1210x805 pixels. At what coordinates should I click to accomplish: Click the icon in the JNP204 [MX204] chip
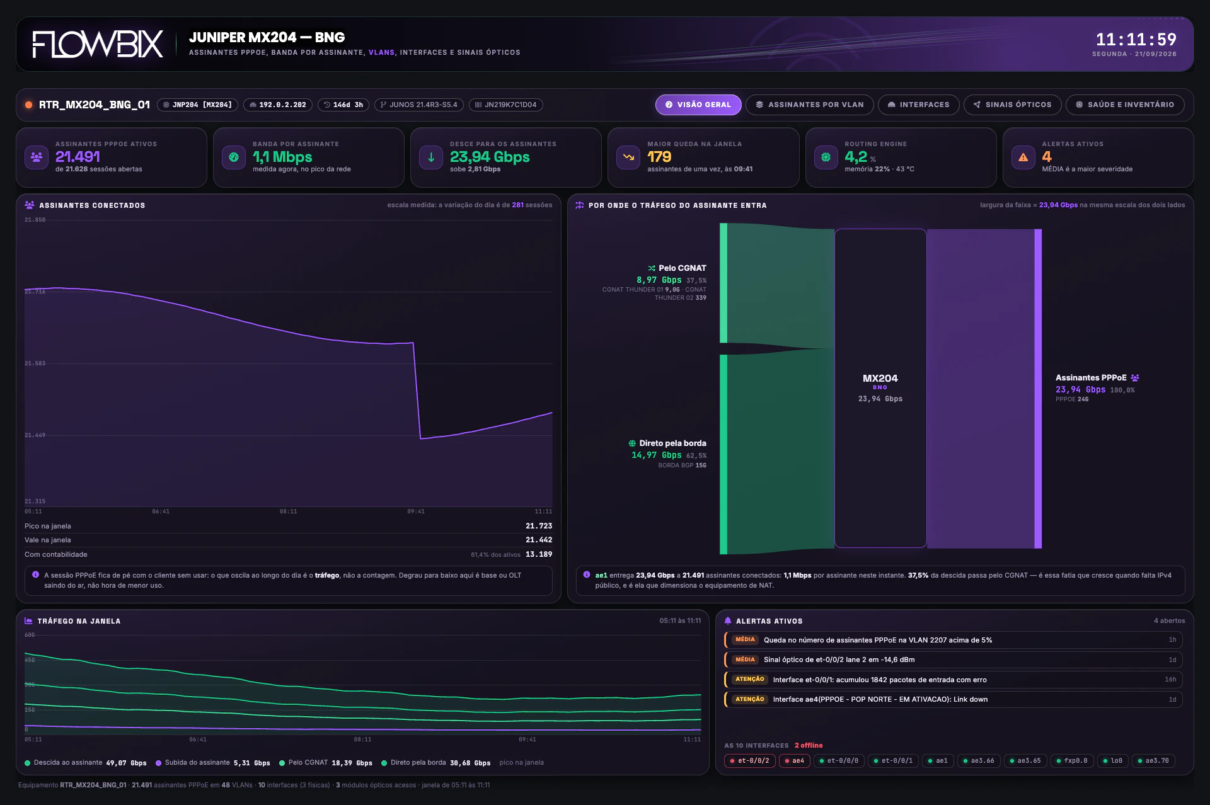pos(166,105)
